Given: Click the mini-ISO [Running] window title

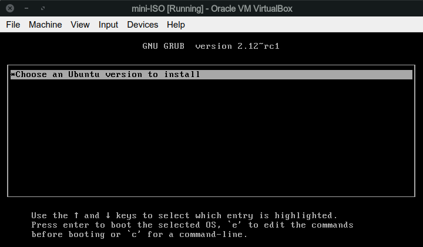Looking at the screenshot, I should tap(211, 9).
